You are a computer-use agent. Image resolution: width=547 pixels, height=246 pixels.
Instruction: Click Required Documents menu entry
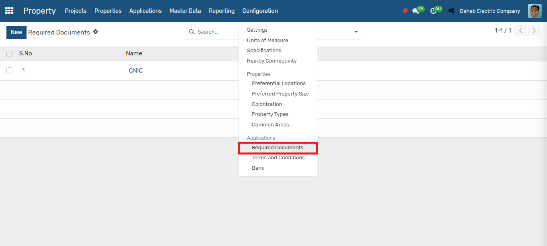278,148
